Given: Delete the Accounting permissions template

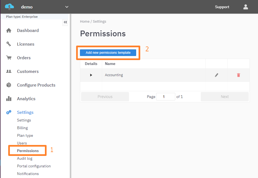Looking at the screenshot, I should tap(238, 75).
